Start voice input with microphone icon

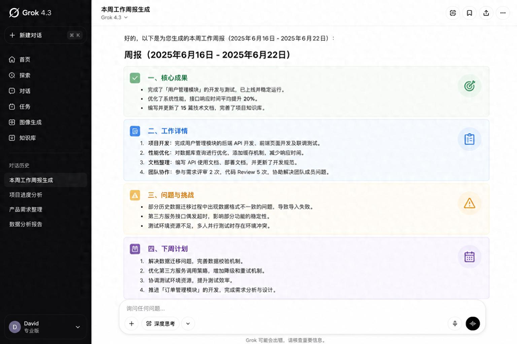point(455,324)
